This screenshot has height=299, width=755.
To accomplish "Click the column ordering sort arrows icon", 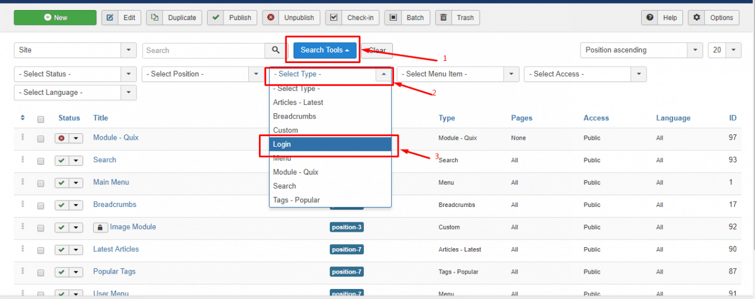I will [x=22, y=118].
